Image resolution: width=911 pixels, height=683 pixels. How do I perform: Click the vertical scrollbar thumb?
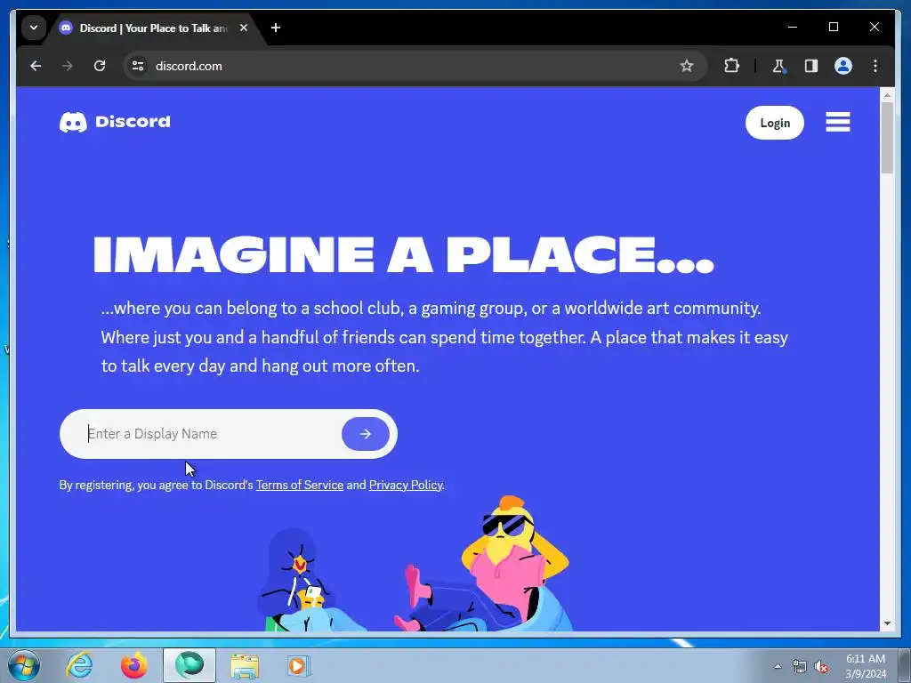point(887,138)
